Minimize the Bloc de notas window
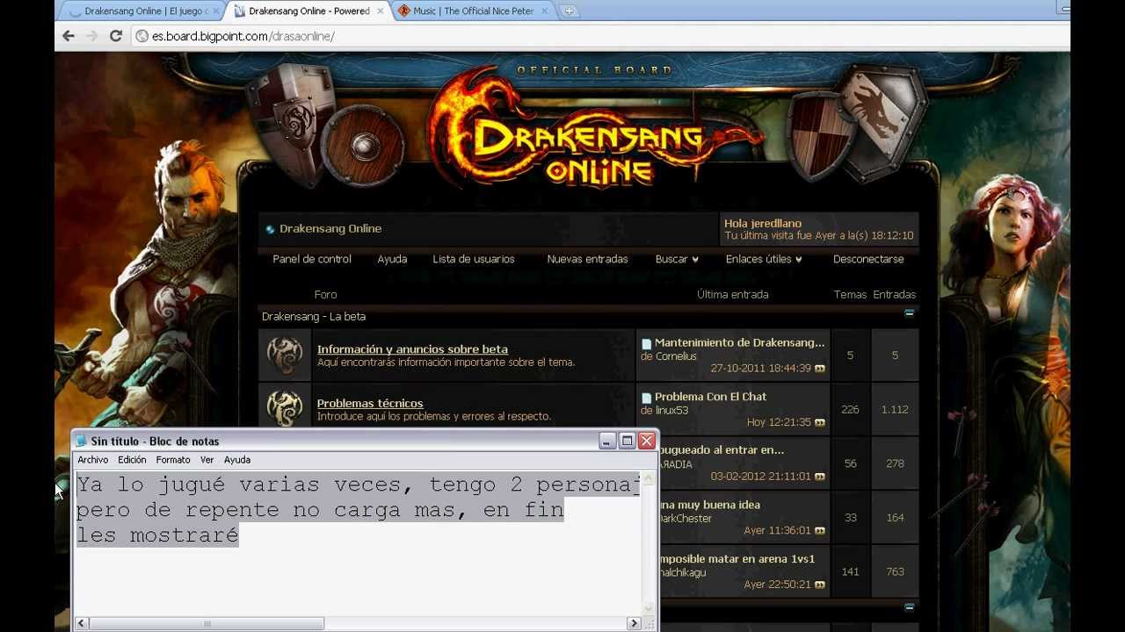Image resolution: width=1125 pixels, height=632 pixels. pos(607,441)
